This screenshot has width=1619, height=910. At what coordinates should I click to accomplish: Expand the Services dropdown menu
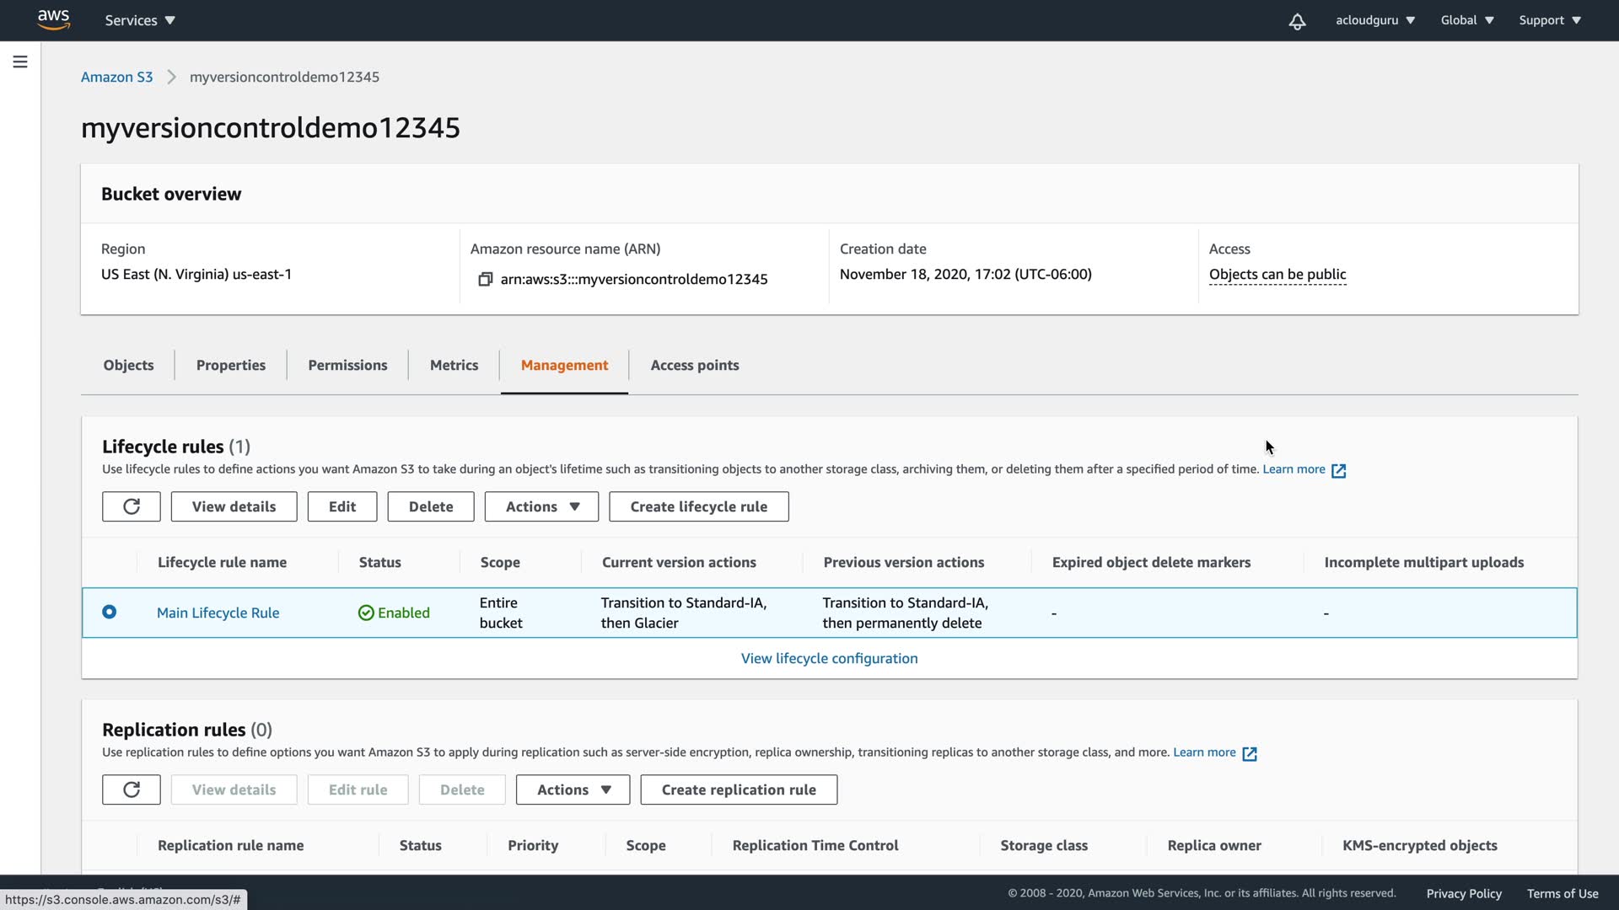click(x=140, y=20)
